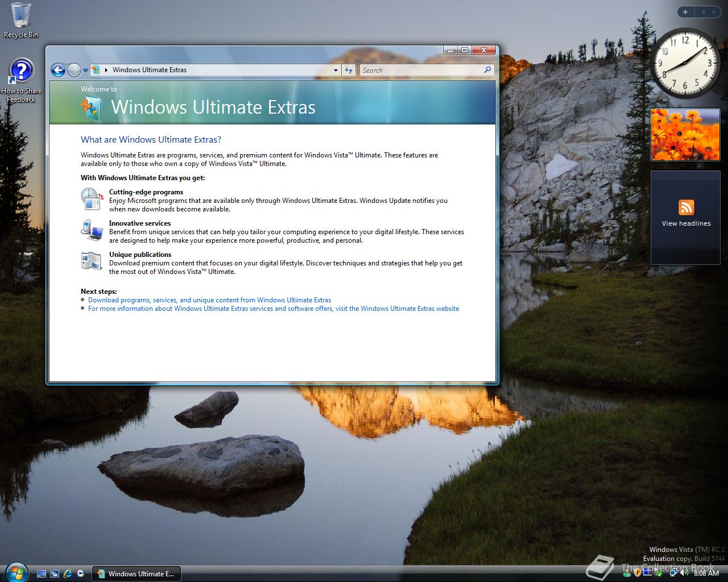
Task: Click the Show Desktop quick launch icon
Action: (x=41, y=574)
